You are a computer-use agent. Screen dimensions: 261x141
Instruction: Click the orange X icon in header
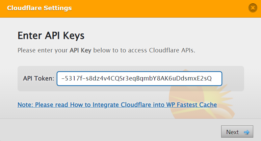click(253, 8)
